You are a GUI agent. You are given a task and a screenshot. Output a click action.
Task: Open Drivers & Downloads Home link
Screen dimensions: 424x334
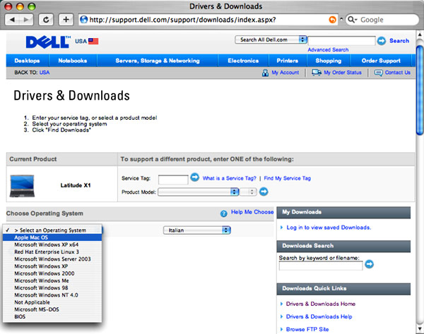(x=321, y=304)
